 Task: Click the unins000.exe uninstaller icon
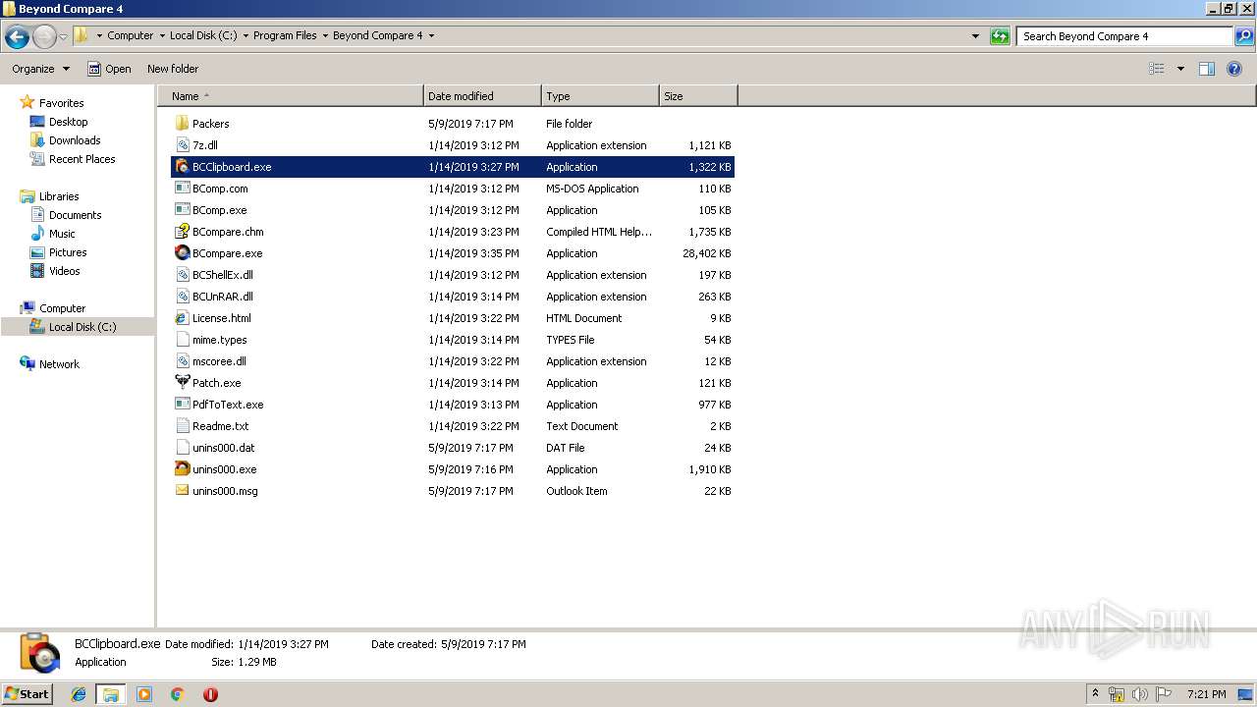pos(182,468)
